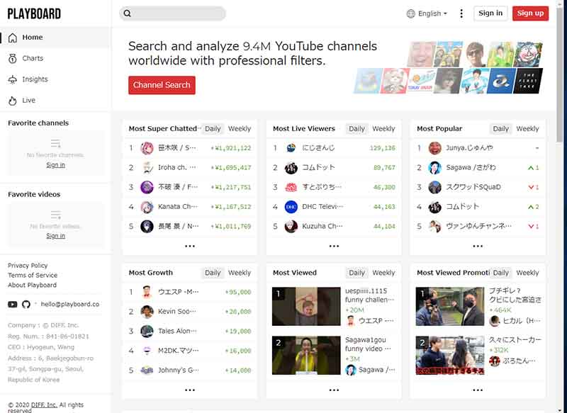Click the Johnny's G channel avatar
The width and height of the screenshot is (567, 413).
(147, 370)
